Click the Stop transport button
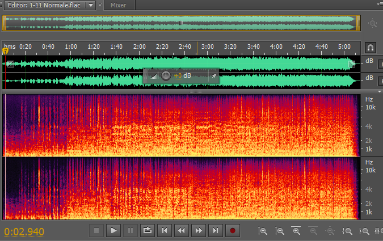This screenshot has height=241, width=383. pyautogui.click(x=96, y=231)
